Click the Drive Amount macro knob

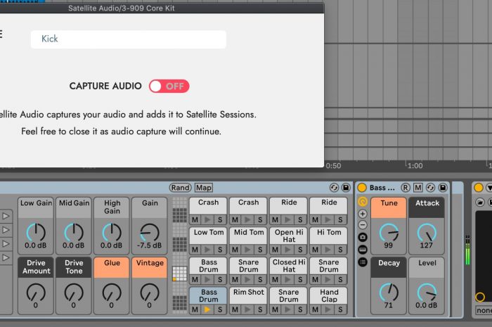tap(36, 293)
